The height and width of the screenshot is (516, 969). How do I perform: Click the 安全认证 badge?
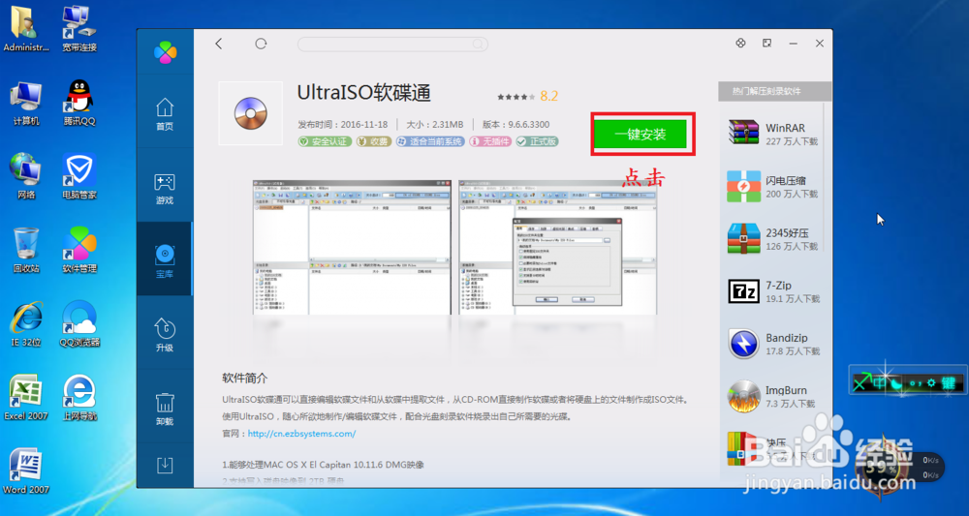[x=325, y=141]
